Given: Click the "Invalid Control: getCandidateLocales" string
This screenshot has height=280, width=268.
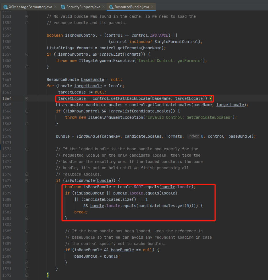Looking at the screenshot, I should (189, 118).
